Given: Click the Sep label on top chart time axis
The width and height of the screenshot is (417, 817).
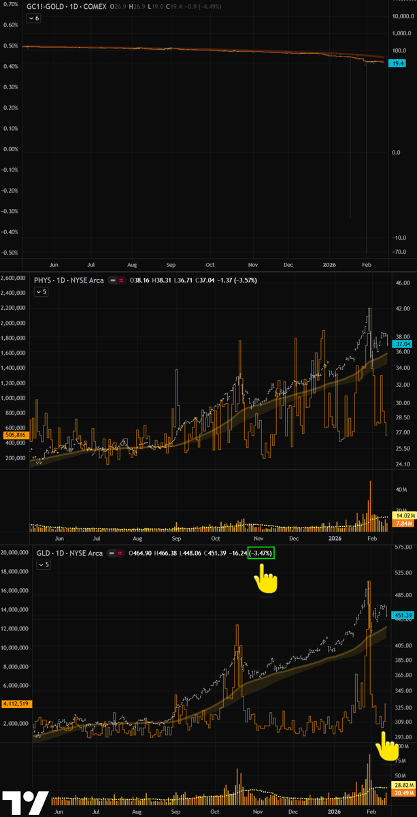Looking at the screenshot, I should click(x=171, y=264).
